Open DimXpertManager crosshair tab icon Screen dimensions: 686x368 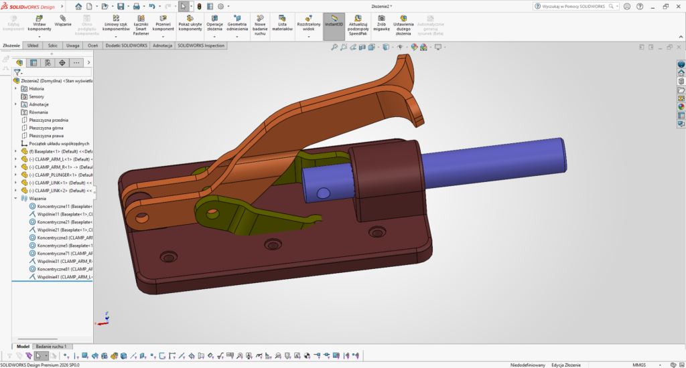click(x=62, y=63)
